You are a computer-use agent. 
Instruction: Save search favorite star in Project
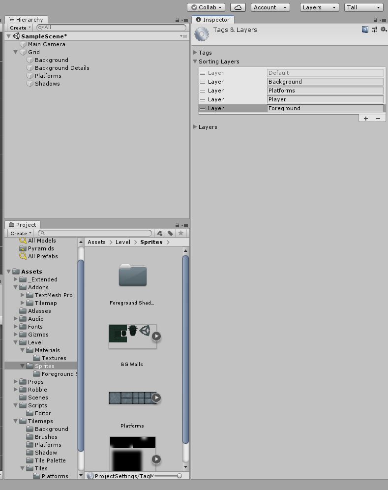click(x=181, y=233)
